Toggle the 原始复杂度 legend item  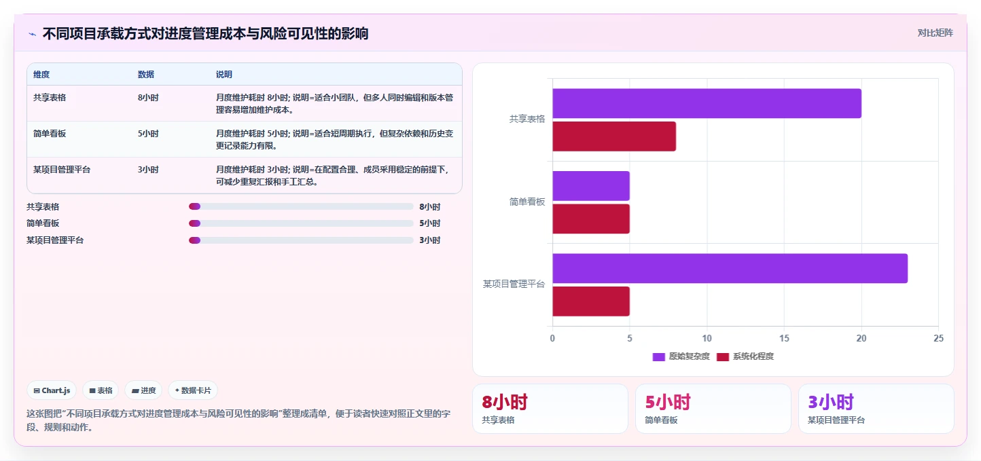681,356
